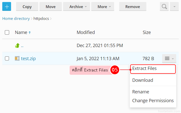Image resolution: width=181 pixels, height=113 pixels.
Task: Select Extract Files from context menu
Action: 145,68
